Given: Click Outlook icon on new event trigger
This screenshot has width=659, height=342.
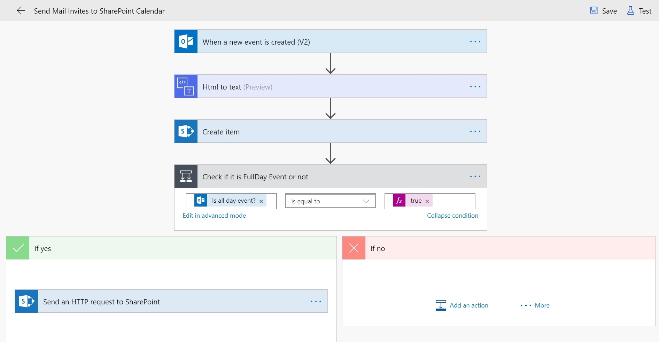Looking at the screenshot, I should [186, 41].
